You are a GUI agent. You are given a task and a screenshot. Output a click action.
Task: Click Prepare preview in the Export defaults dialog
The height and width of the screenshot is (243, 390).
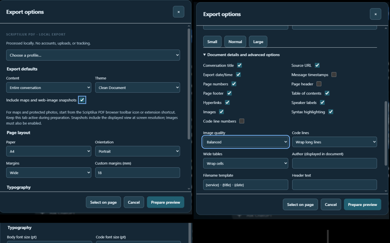point(165,202)
